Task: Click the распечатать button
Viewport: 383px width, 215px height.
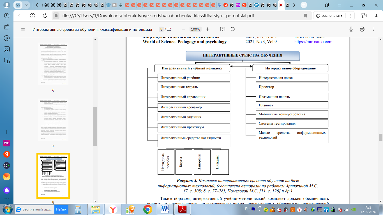Action: click(x=329, y=16)
